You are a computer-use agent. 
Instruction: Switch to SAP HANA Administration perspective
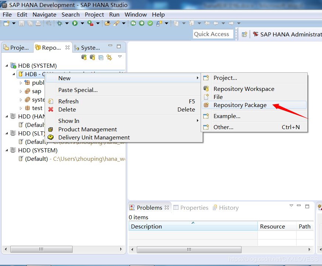click(x=287, y=35)
